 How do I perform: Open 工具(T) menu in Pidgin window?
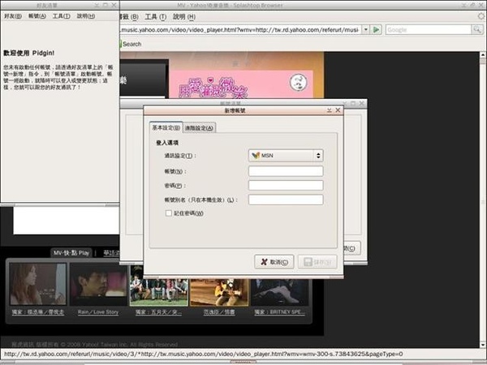pos(61,16)
